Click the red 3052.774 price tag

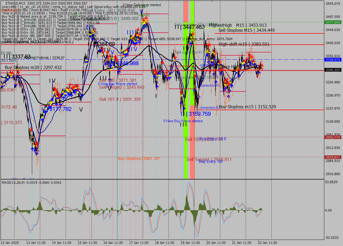(333, 137)
